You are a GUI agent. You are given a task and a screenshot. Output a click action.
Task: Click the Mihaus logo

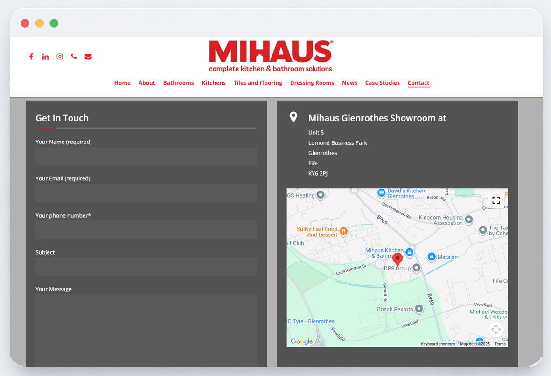(271, 56)
